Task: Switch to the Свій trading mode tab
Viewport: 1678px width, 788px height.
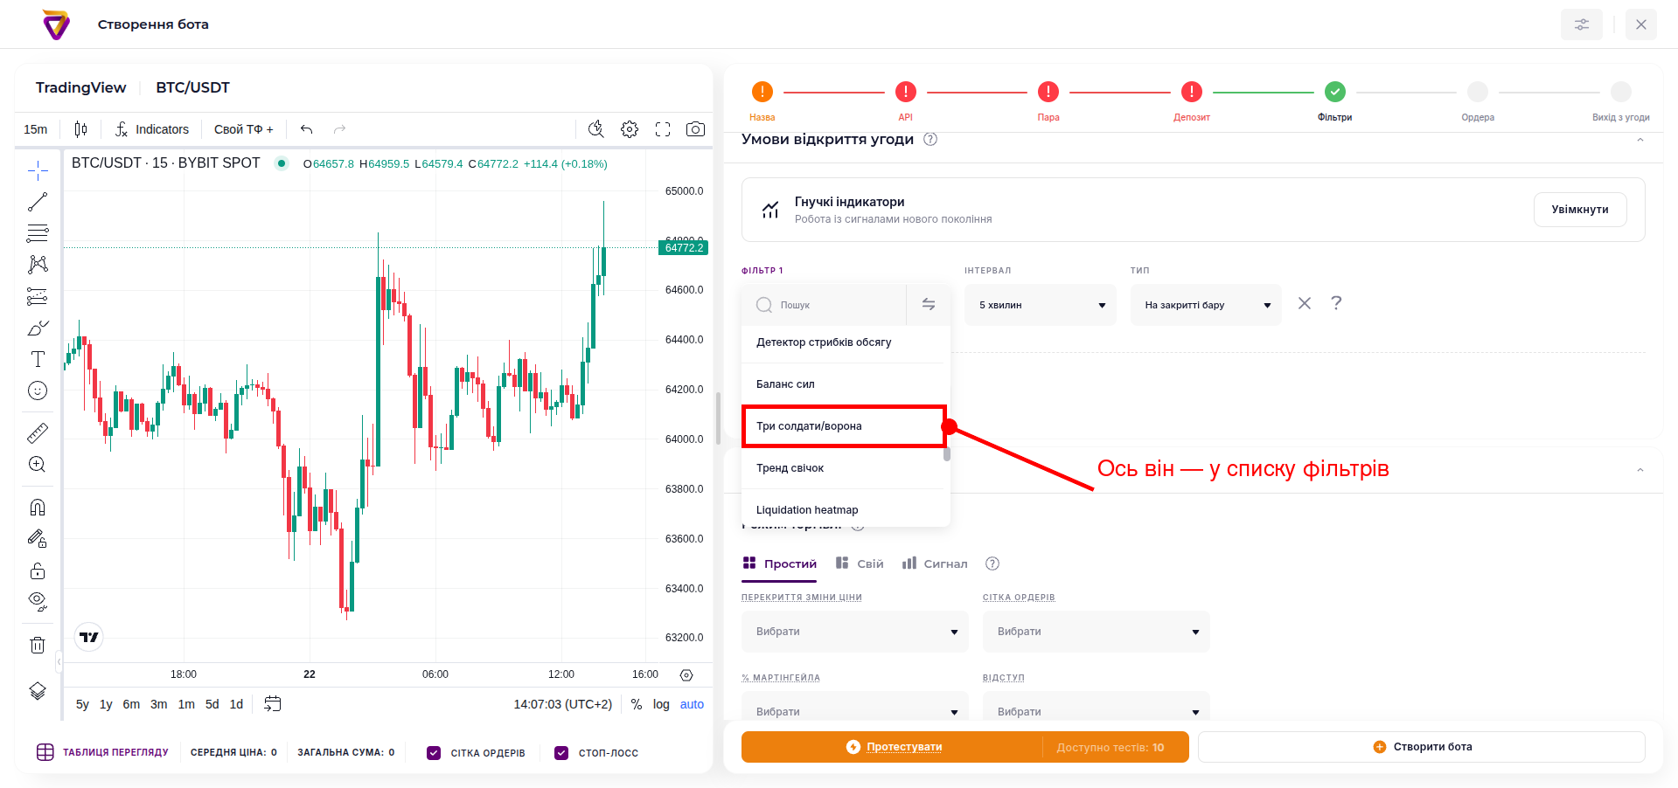Action: click(x=860, y=563)
